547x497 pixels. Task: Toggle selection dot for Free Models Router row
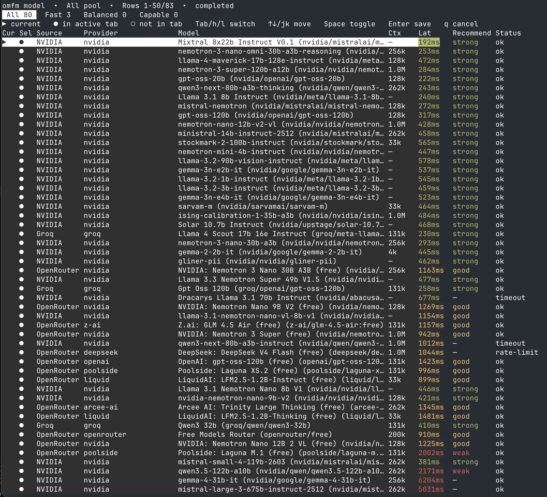click(21, 434)
